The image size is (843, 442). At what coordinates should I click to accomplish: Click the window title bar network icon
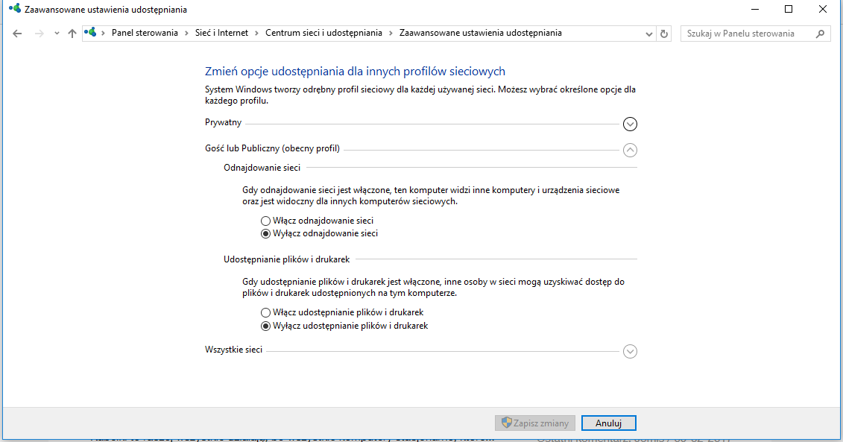(x=14, y=9)
